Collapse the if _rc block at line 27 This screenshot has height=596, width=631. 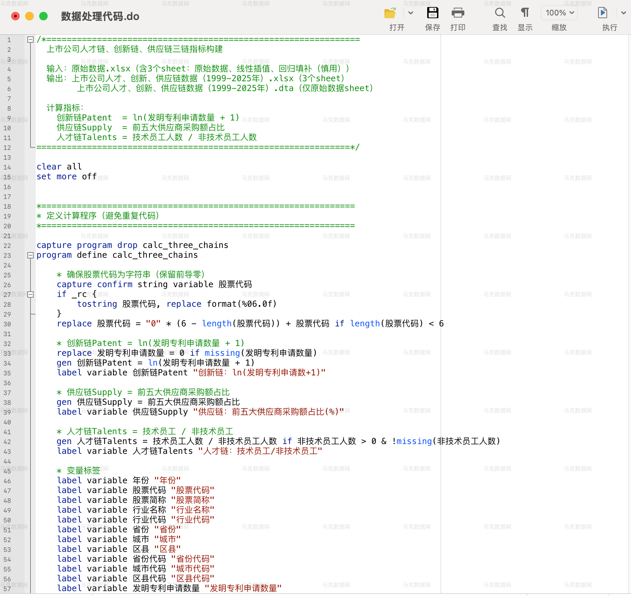[30, 294]
